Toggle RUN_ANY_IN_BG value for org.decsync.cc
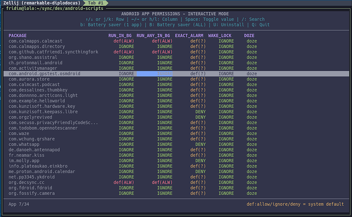Screen dimensions: 352x217 tap(161, 182)
